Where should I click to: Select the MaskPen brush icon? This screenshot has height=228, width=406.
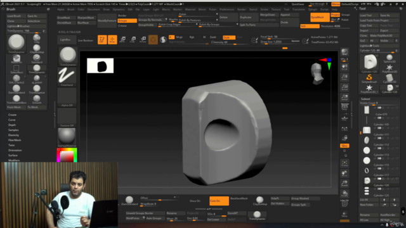pos(16,59)
